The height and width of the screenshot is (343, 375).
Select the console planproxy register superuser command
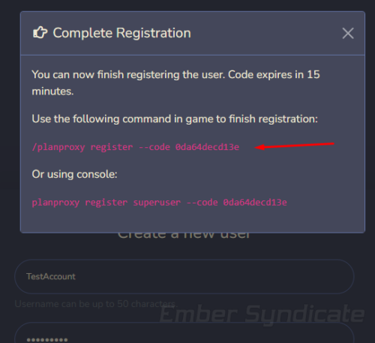(159, 202)
